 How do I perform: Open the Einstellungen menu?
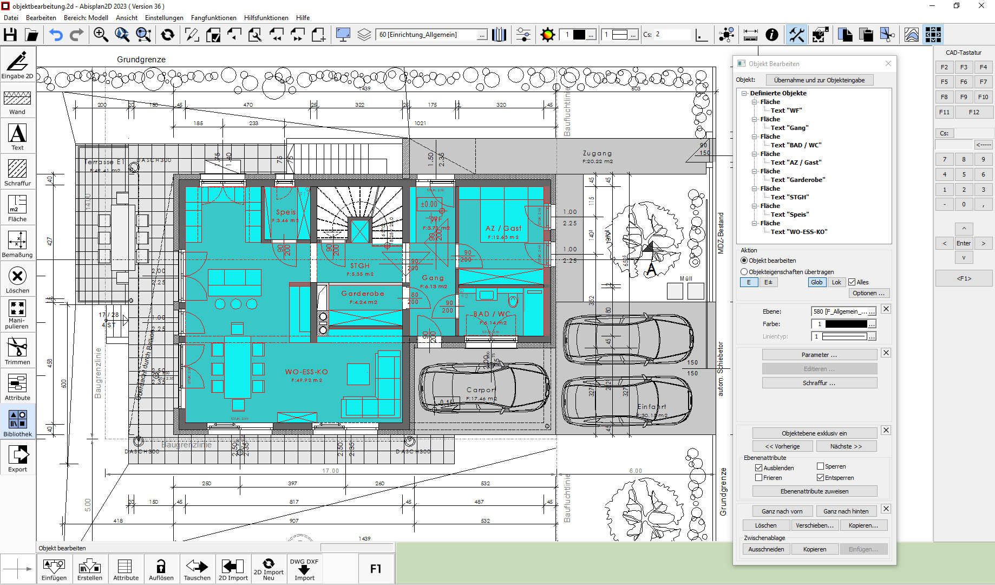click(x=164, y=18)
